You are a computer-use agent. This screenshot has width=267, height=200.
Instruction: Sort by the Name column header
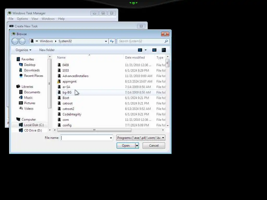click(61, 58)
